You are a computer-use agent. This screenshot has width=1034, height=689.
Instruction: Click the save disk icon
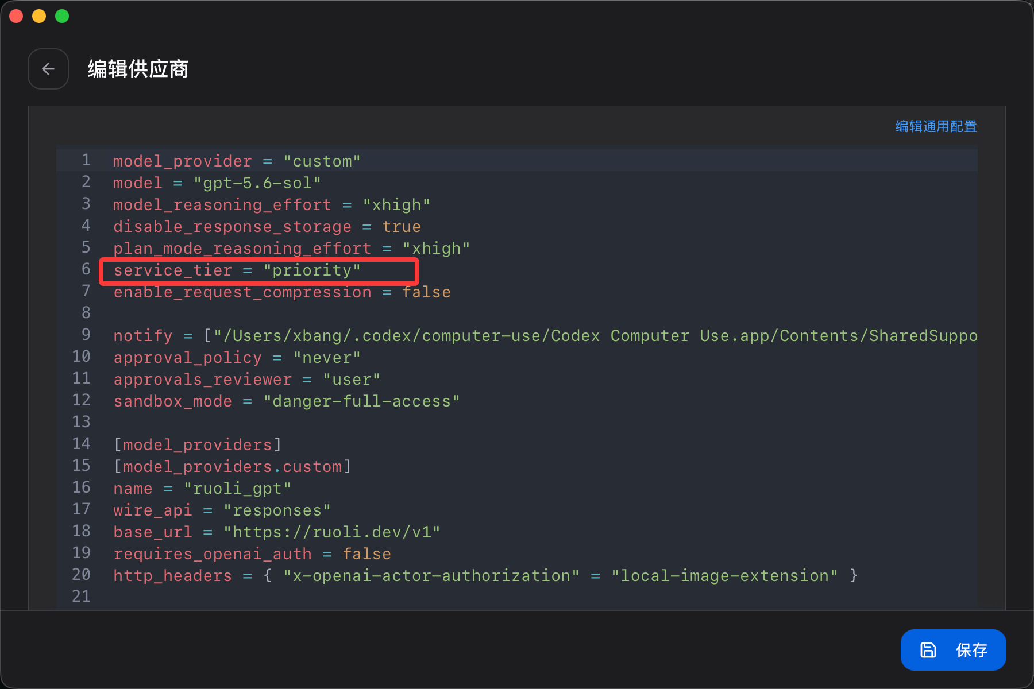928,650
